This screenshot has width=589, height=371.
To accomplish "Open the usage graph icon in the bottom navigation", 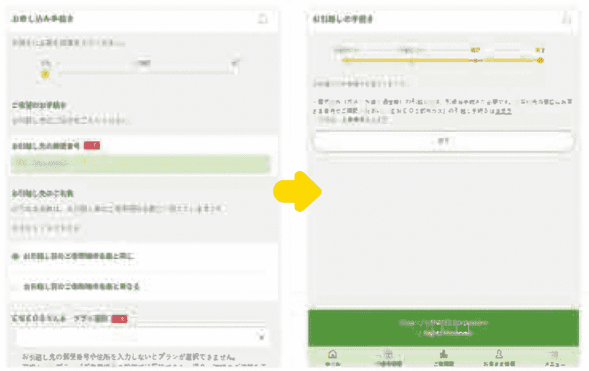I will tap(443, 356).
